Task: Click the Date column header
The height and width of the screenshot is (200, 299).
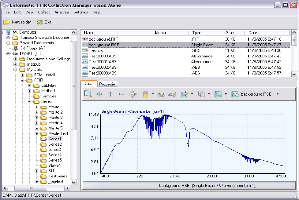Action: click(x=252, y=33)
